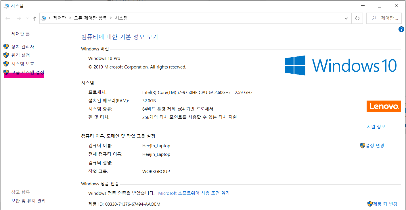Select the 제품 ID 00330-71376-67494-AAOEM text

[x=124, y=204]
